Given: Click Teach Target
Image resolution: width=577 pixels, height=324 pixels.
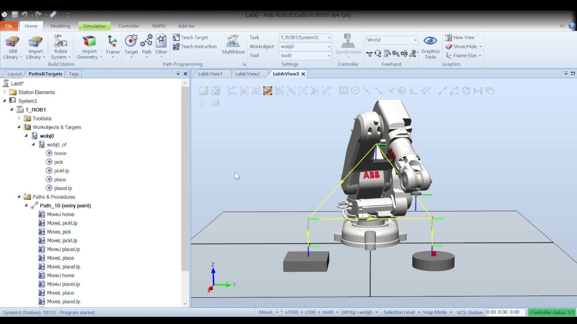Looking at the screenshot, I should [190, 38].
